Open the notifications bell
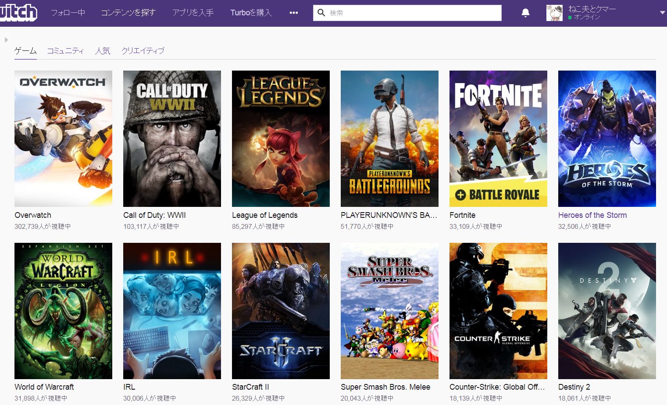The height and width of the screenshot is (405, 667). coord(525,13)
